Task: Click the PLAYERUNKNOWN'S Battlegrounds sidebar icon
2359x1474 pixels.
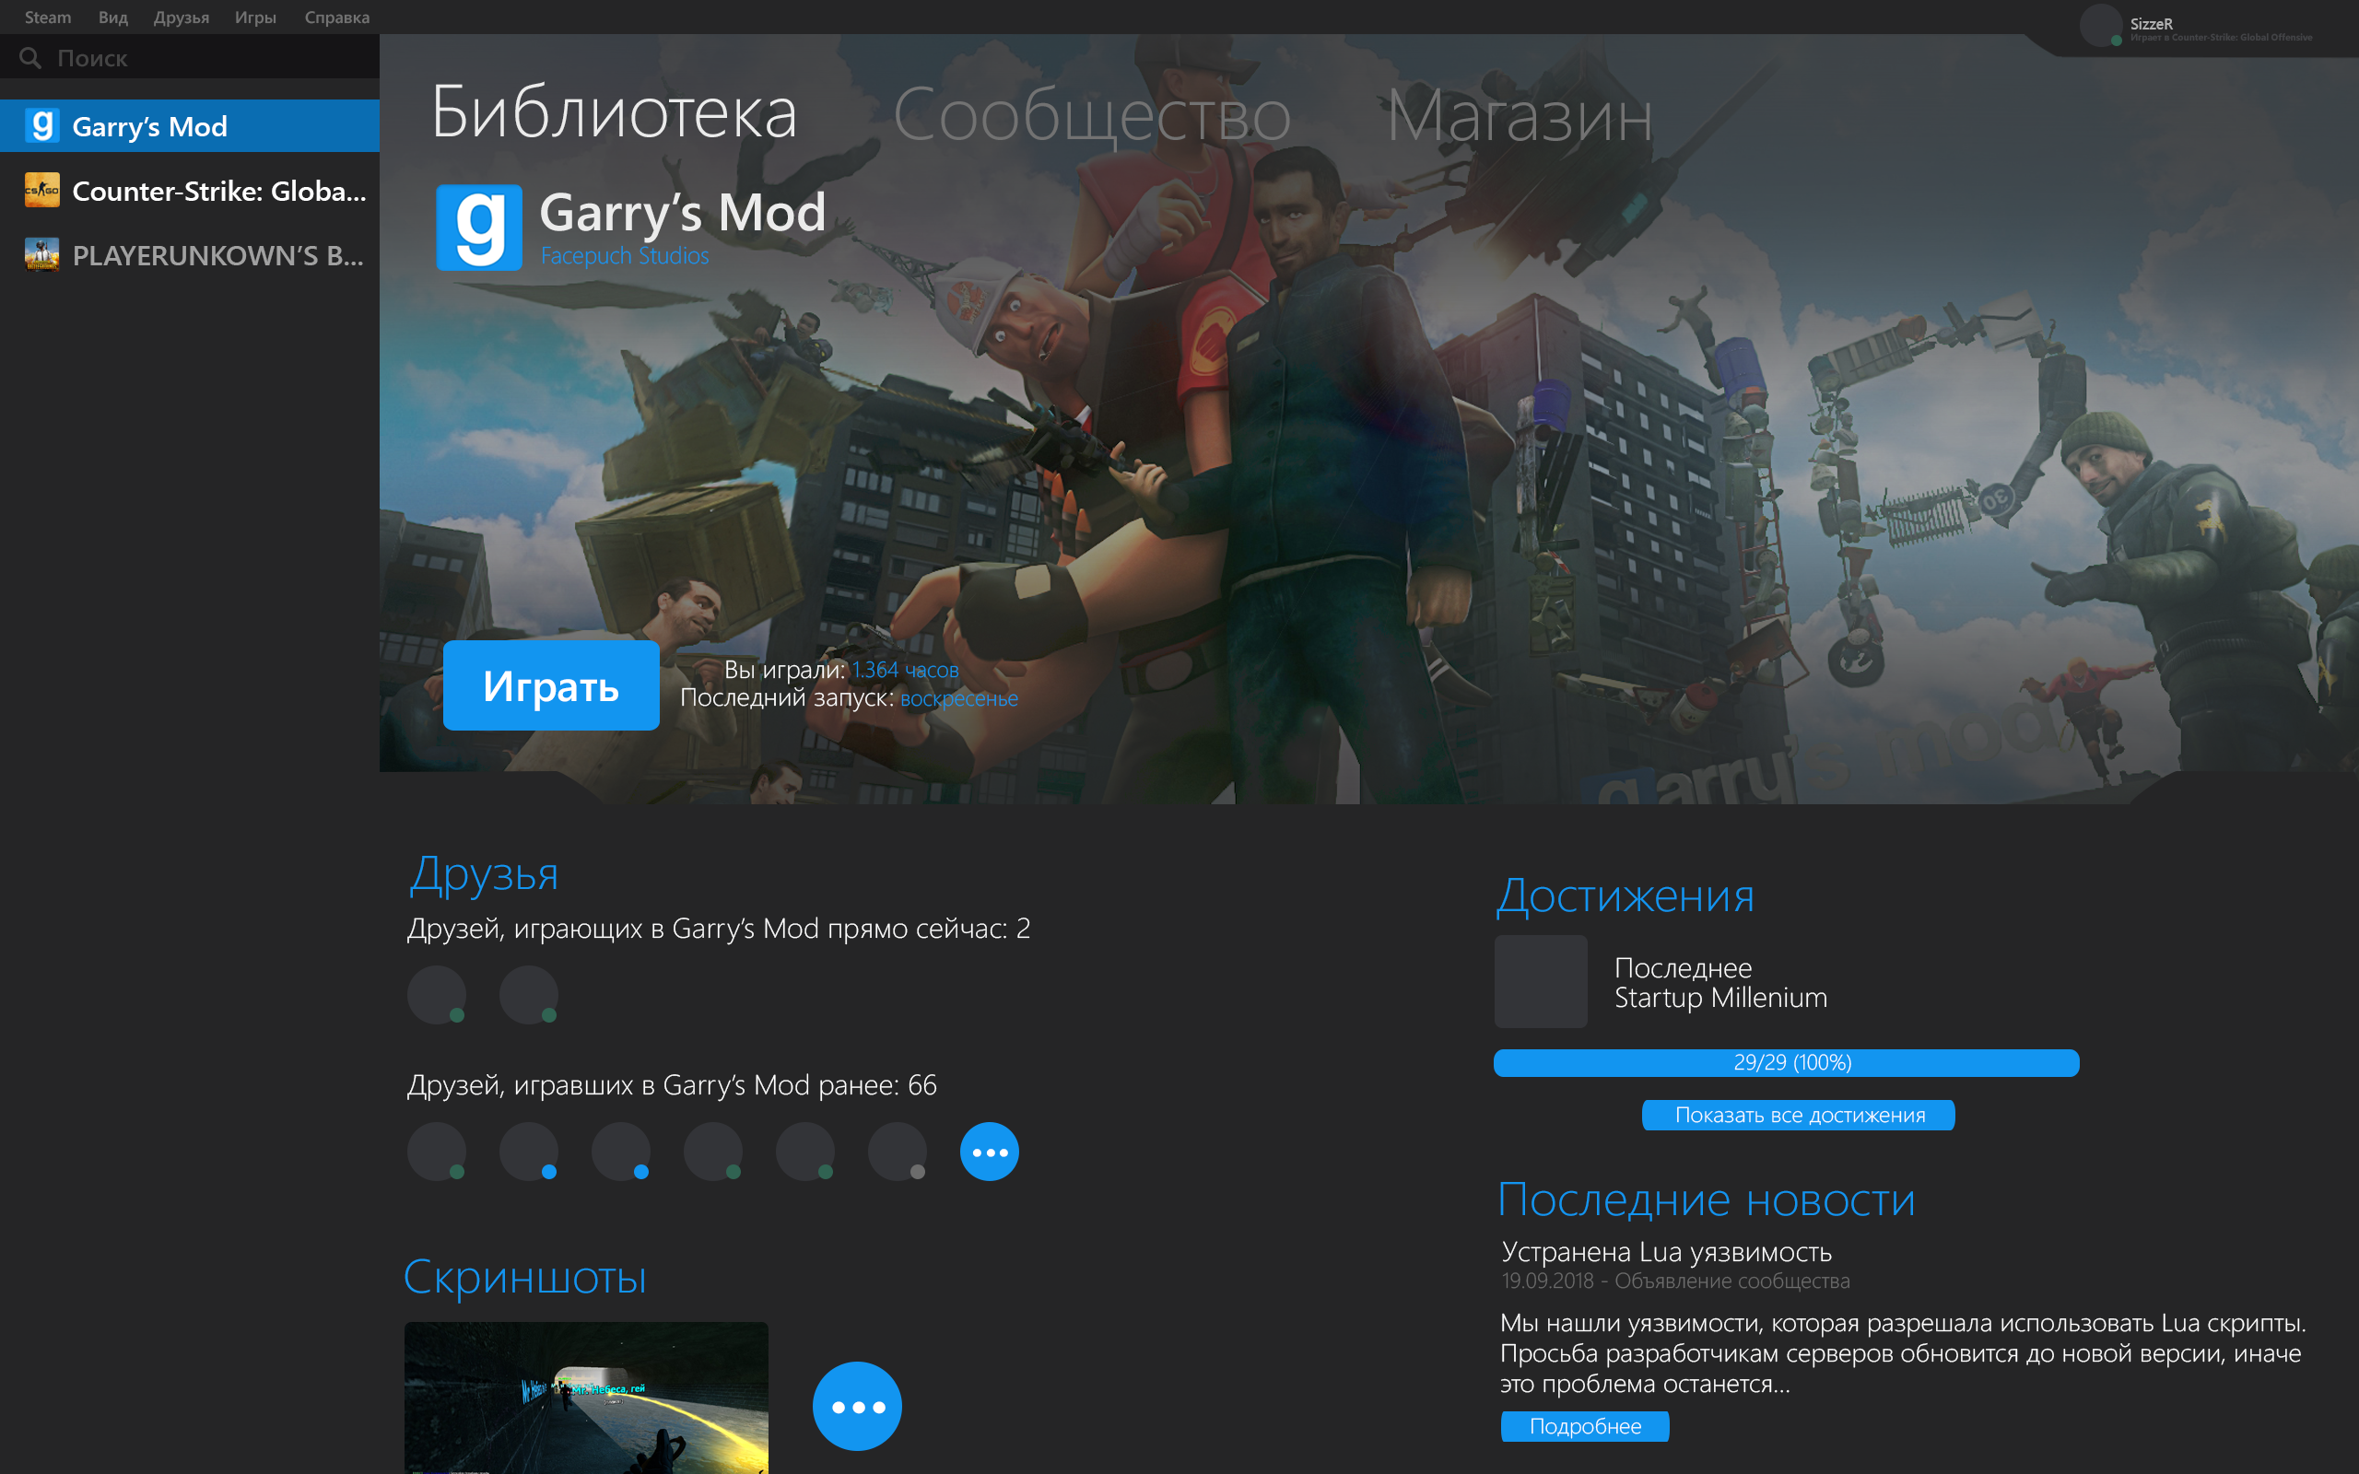Action: tap(41, 254)
